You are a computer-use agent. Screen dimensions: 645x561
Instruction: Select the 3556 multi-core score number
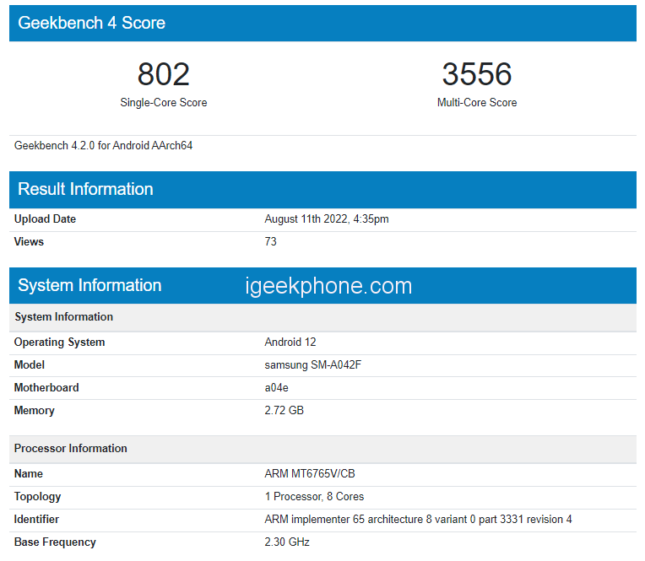coord(477,74)
